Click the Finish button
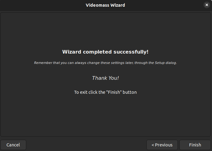The height and width of the screenshot is (151, 212). click(195, 145)
